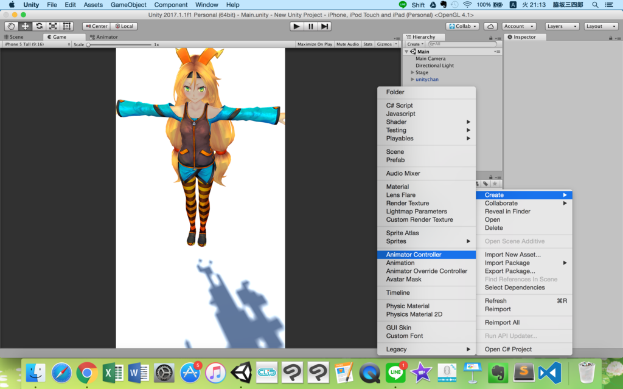Toggle the Pause button
This screenshot has width=623, height=389.
(x=310, y=26)
